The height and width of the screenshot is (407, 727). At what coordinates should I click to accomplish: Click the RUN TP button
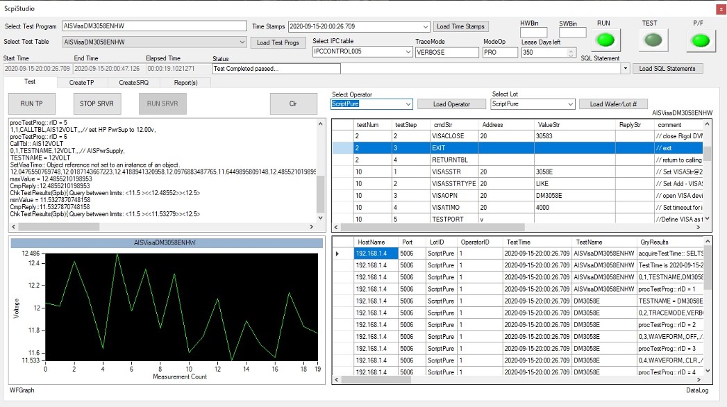click(x=31, y=104)
